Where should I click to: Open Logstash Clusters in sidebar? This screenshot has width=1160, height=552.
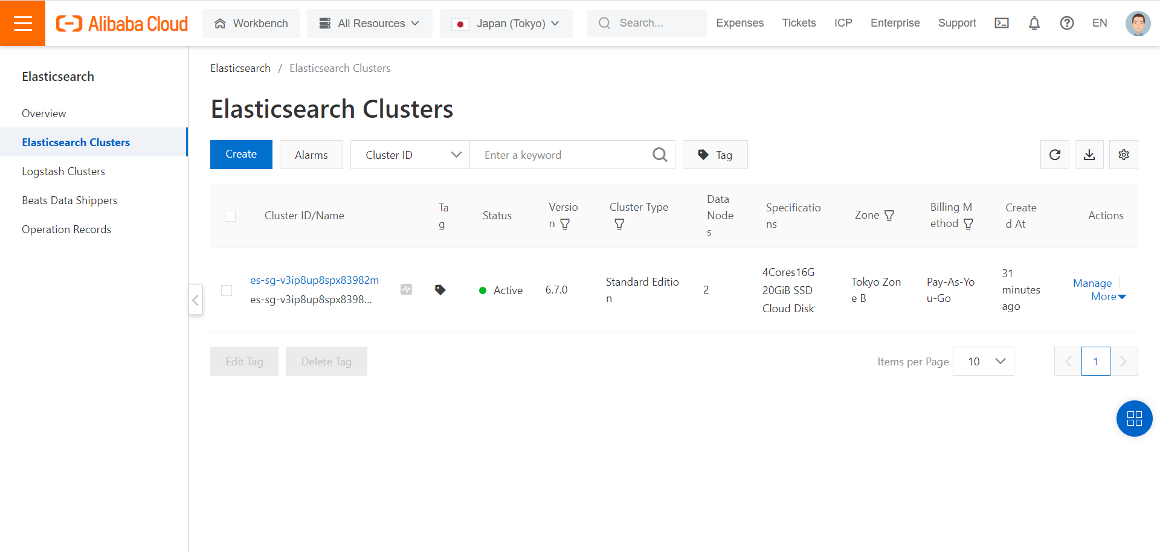tap(94, 172)
